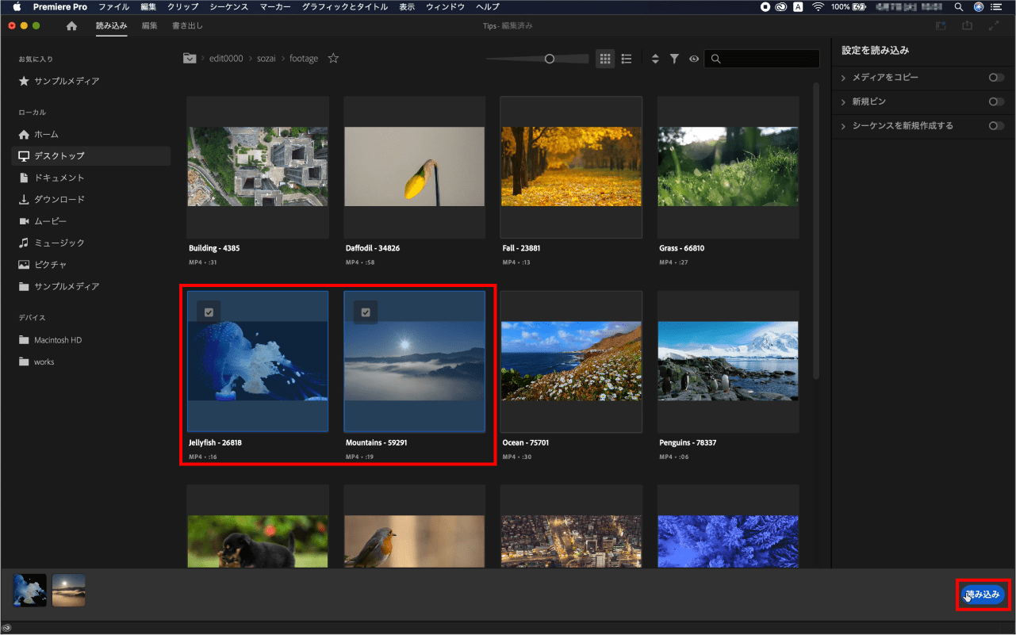
Task: Select the Daffodil - 34826 clip thumbnail
Action: click(415, 166)
